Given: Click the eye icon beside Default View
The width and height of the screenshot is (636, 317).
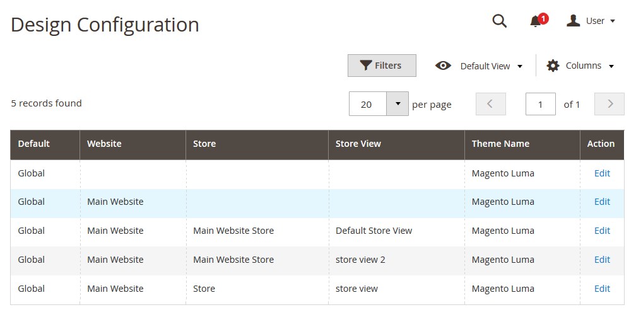Looking at the screenshot, I should 443,66.
